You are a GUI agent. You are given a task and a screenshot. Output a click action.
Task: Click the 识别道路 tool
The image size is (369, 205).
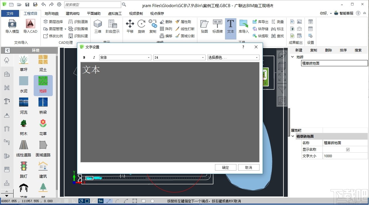[78, 22]
